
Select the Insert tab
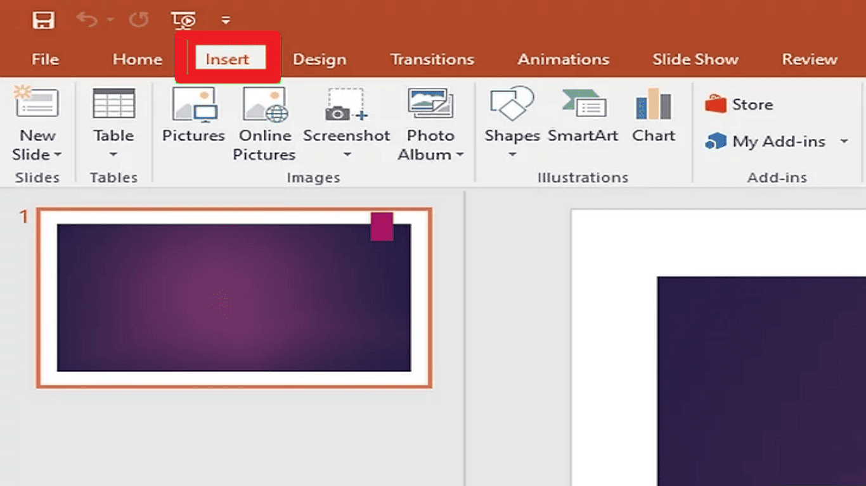tap(228, 59)
